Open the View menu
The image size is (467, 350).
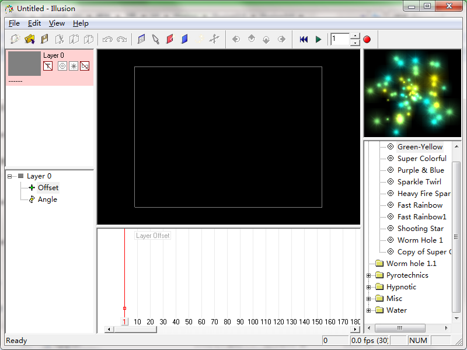point(57,23)
